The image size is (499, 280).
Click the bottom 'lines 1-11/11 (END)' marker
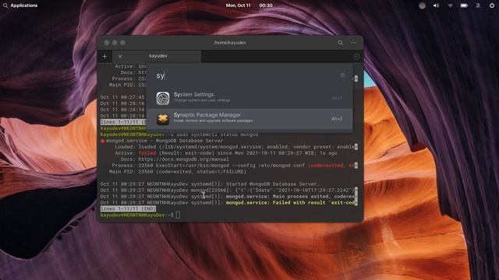[x=128, y=209]
